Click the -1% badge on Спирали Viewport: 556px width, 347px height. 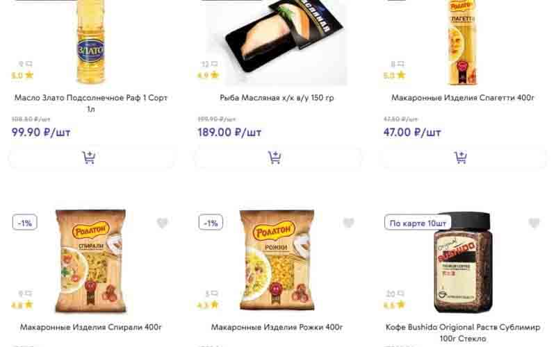click(25, 223)
